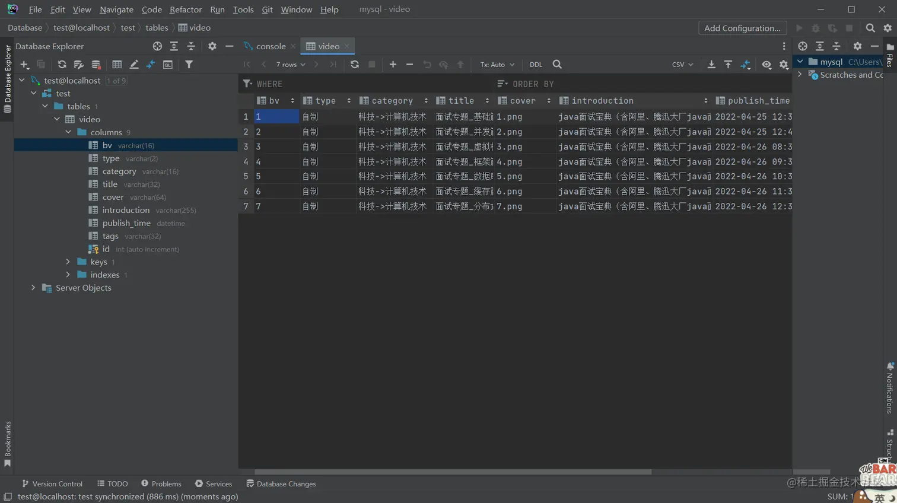Screen dimensions: 897x503
Task: Open the File menu
Action: pos(35,9)
